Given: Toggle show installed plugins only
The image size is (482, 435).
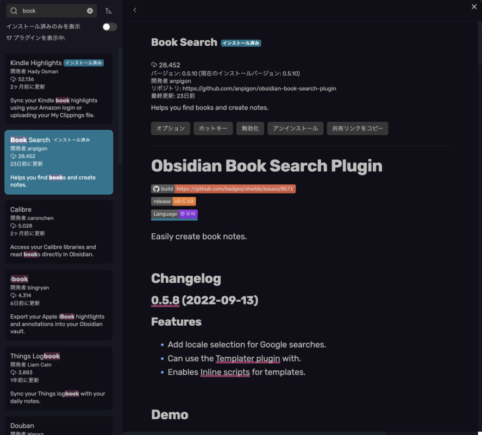Looking at the screenshot, I should [109, 27].
